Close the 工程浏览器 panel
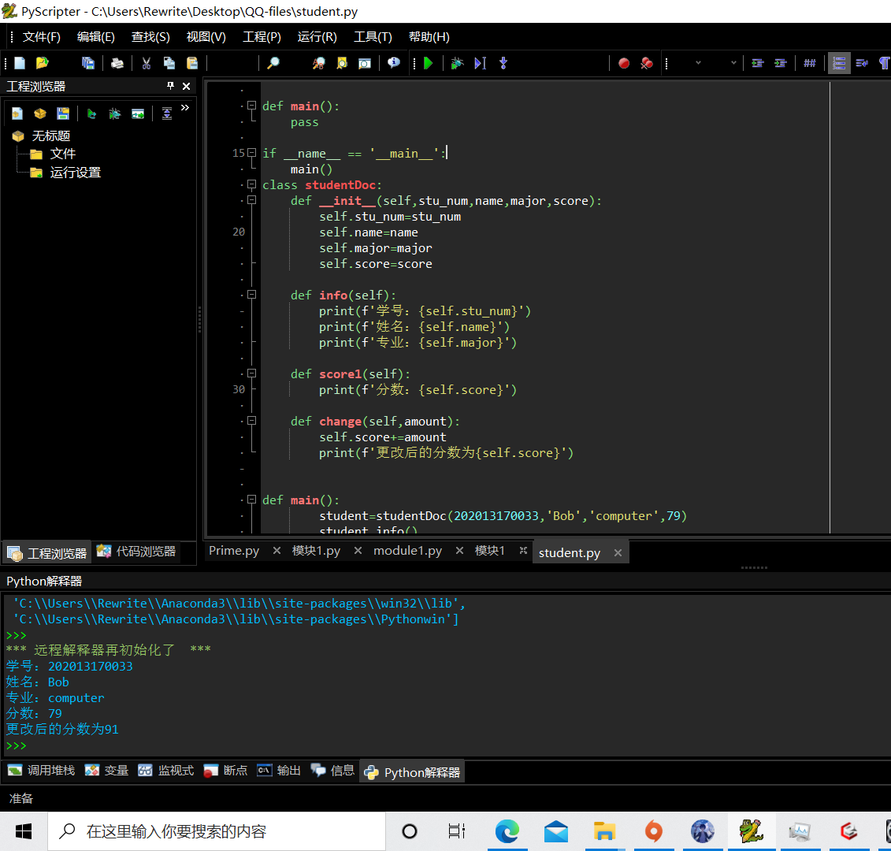This screenshot has height=851, width=891. pyautogui.click(x=186, y=86)
